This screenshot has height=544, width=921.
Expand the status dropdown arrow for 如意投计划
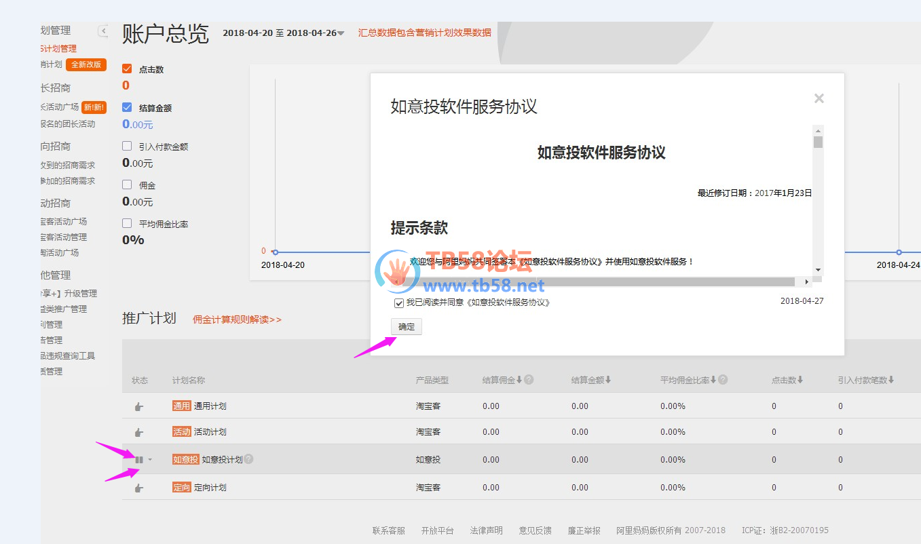150,460
